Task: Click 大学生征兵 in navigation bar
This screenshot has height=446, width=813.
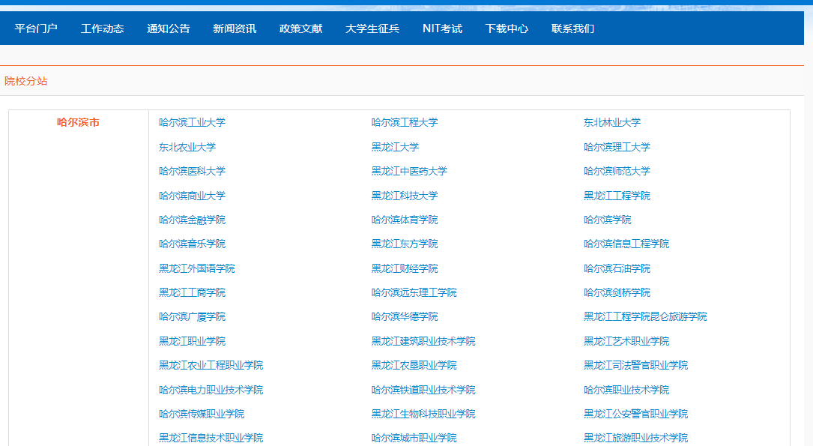Action: [x=372, y=28]
